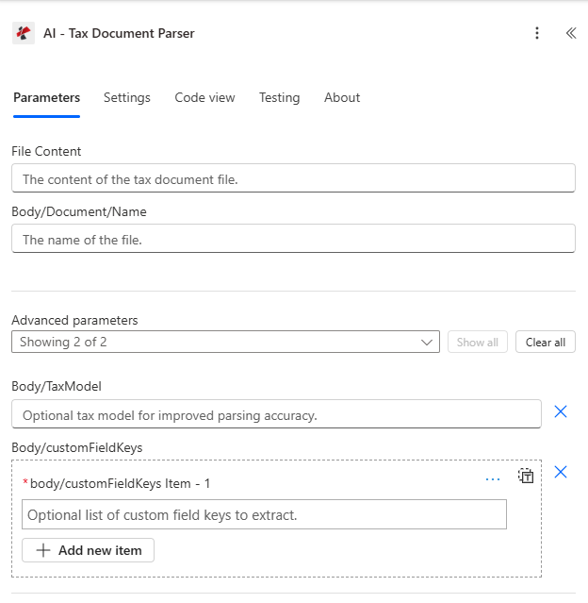The width and height of the screenshot is (588, 603).
Task: Click the body/customFieldKeys Item - 1 label
Action: click(120, 483)
